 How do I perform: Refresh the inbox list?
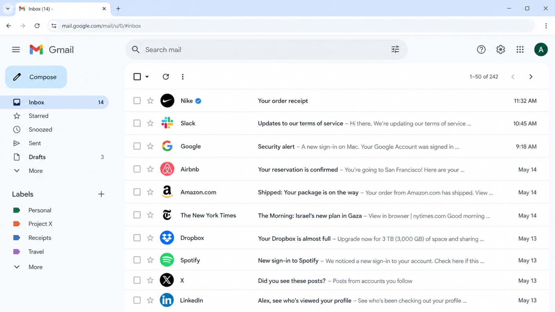[x=166, y=77]
